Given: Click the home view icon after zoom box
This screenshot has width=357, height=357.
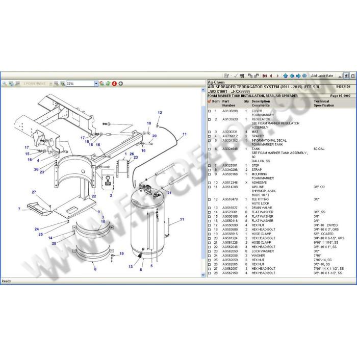Looking at the screenshot, I should (x=102, y=84).
